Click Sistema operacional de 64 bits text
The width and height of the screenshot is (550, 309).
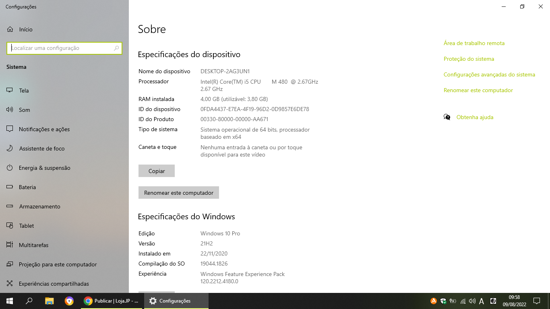click(x=255, y=133)
